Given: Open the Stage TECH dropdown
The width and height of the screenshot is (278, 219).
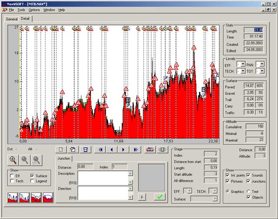Looking at the screenshot, I should [x=215, y=191].
